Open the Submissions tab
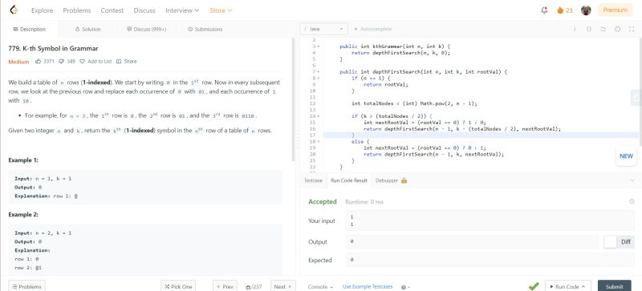 (205, 29)
